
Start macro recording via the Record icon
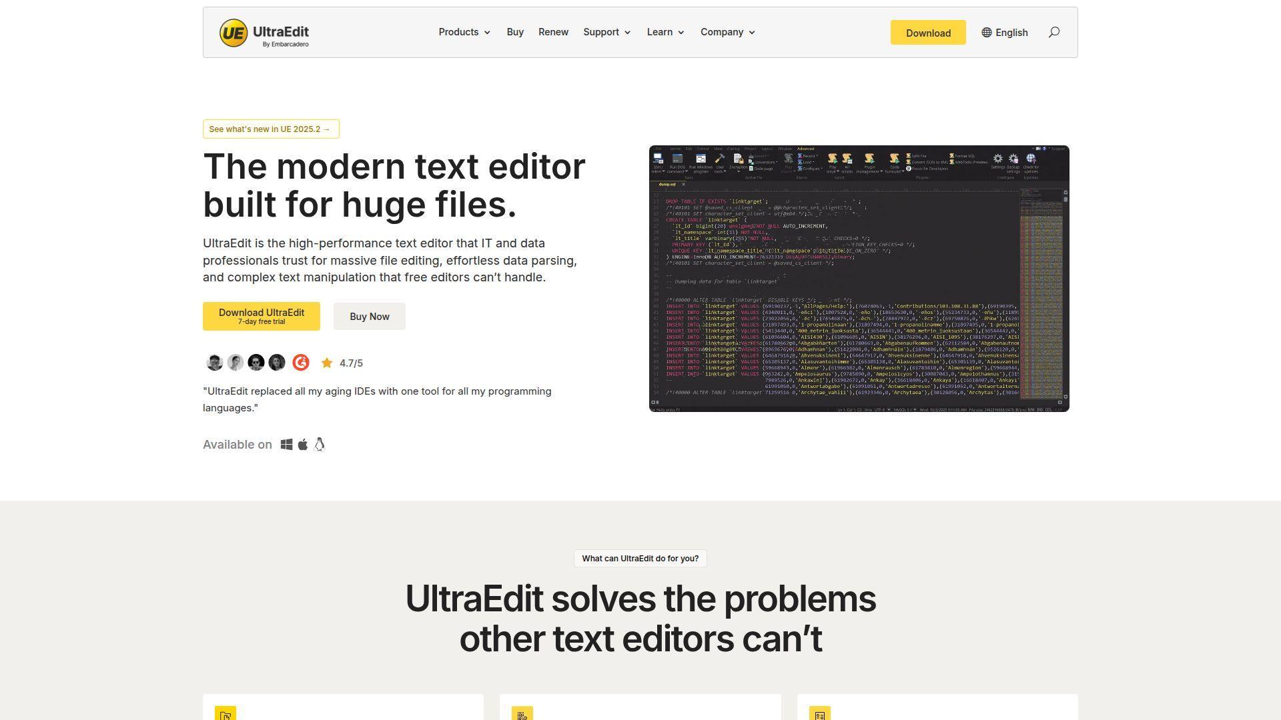800,156
